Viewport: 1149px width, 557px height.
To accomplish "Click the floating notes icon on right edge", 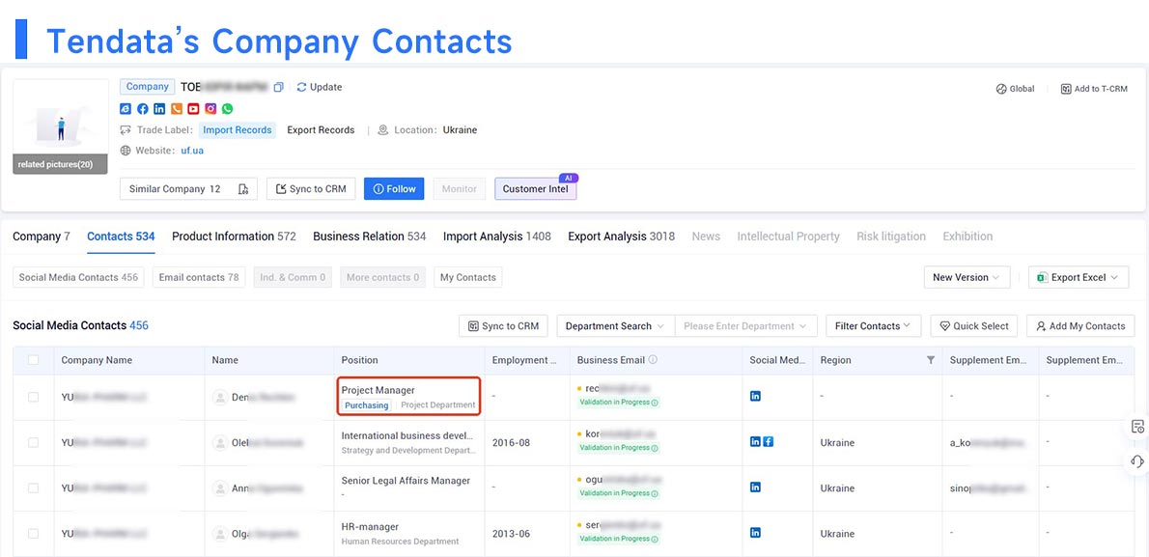I will click(x=1137, y=427).
